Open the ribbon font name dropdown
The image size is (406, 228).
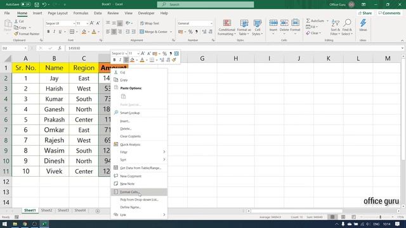click(74, 23)
